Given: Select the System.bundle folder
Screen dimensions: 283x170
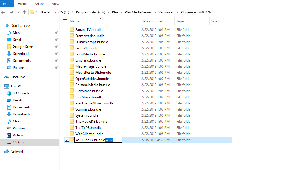Looking at the screenshot, I should point(87,115).
